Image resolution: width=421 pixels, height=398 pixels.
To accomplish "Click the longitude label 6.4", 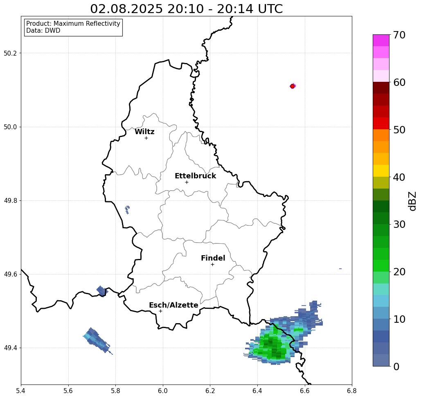I will 257,391.
